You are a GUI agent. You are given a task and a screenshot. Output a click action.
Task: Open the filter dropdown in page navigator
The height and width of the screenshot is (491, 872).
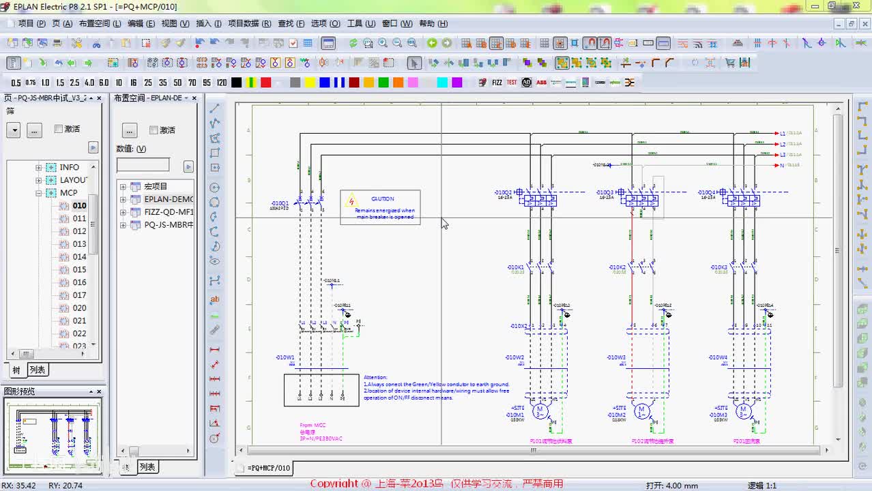pos(14,130)
